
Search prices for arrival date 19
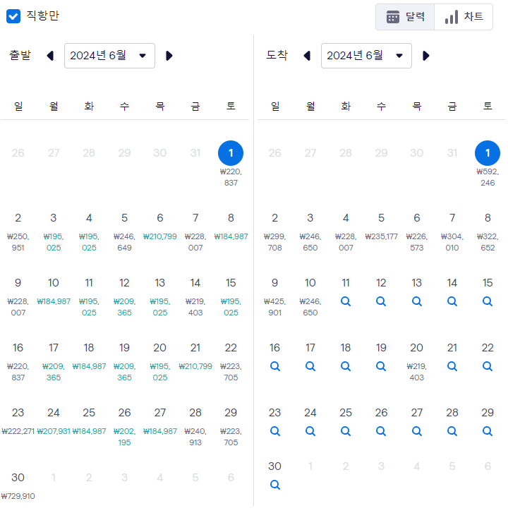(381, 366)
